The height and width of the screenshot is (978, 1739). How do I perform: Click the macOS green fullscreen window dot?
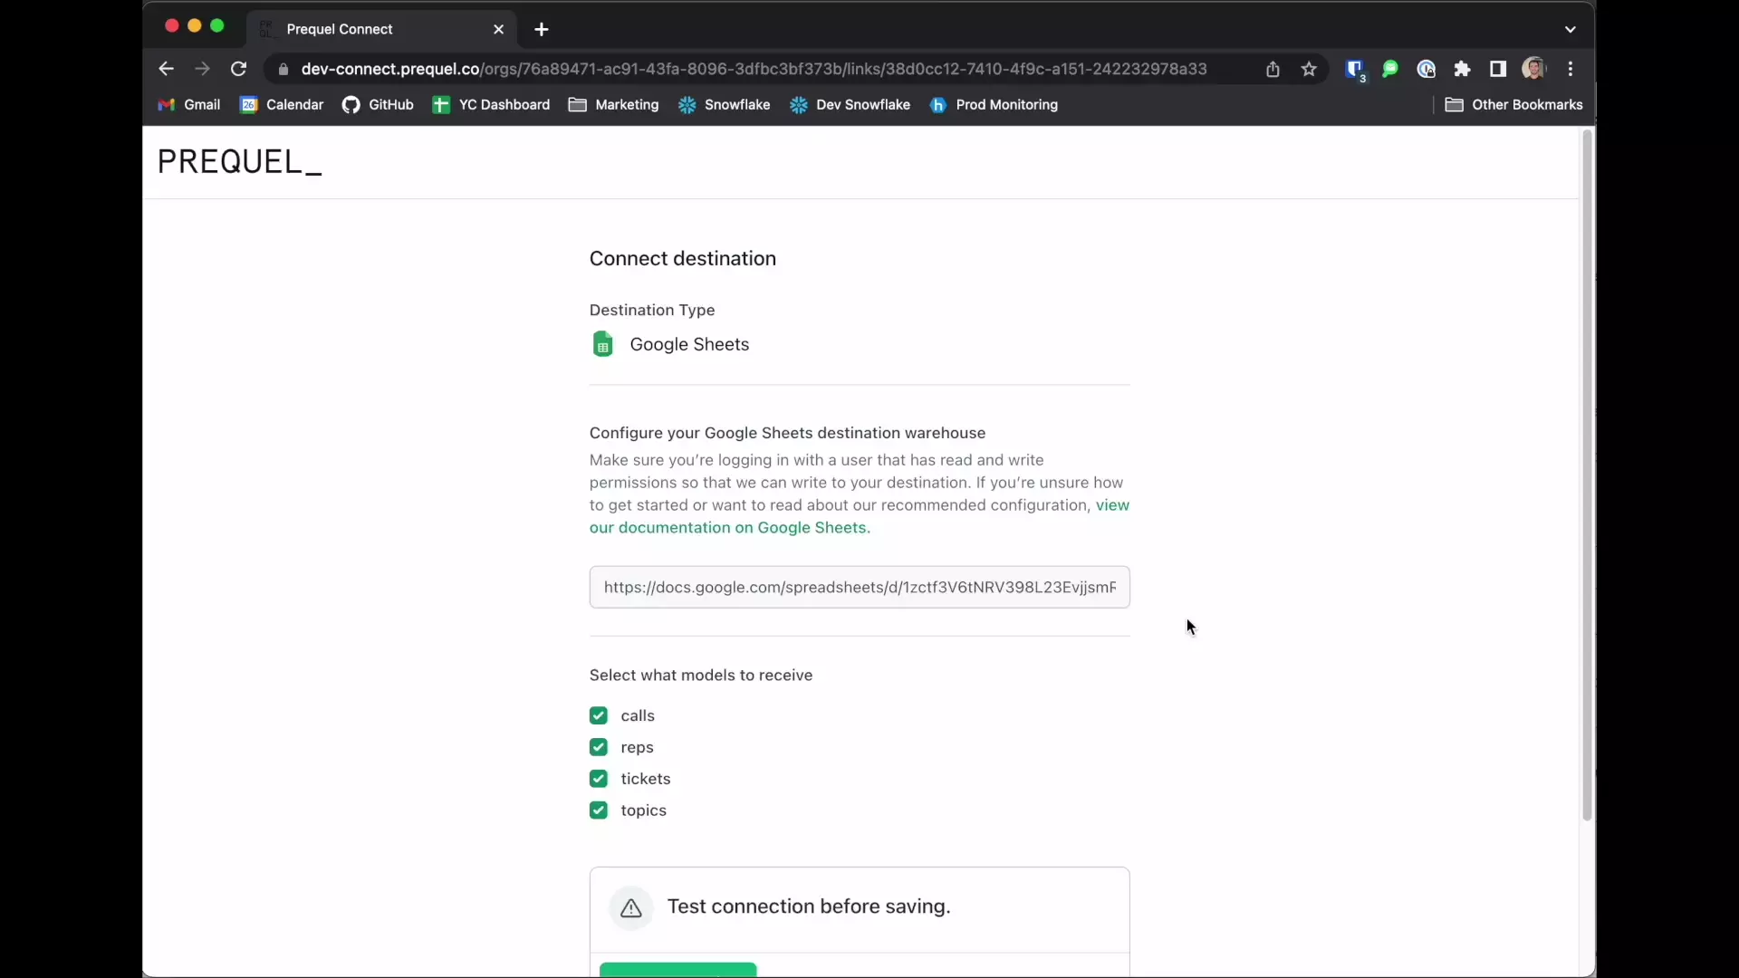coord(217,26)
